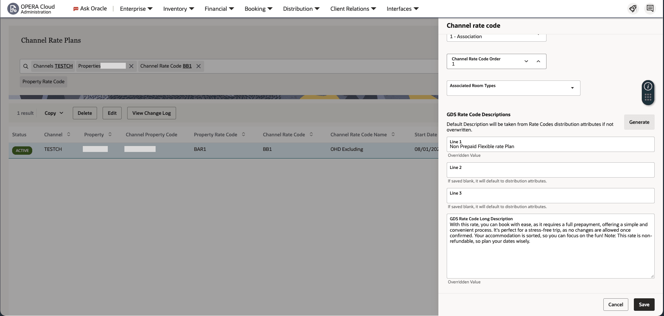The height and width of the screenshot is (316, 664).
Task: Click the Channels TESTCH filter chip
Action: pos(53,66)
